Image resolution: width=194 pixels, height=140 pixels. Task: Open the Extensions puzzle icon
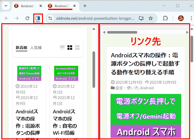(165, 18)
